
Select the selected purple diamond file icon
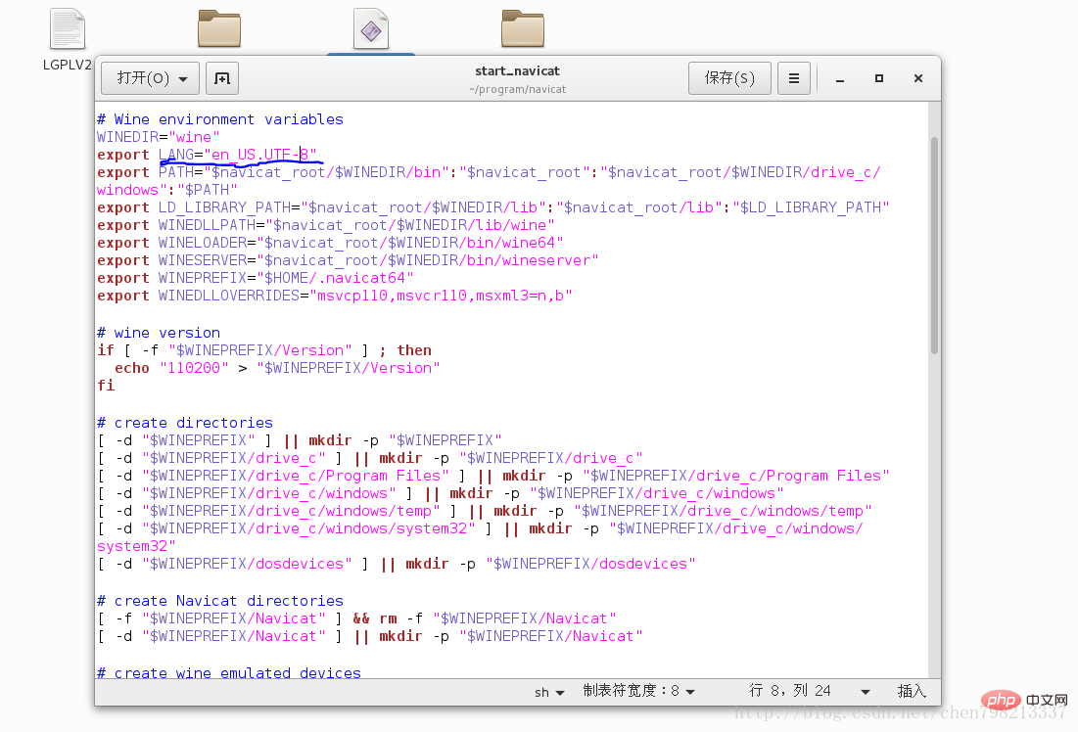point(371,28)
